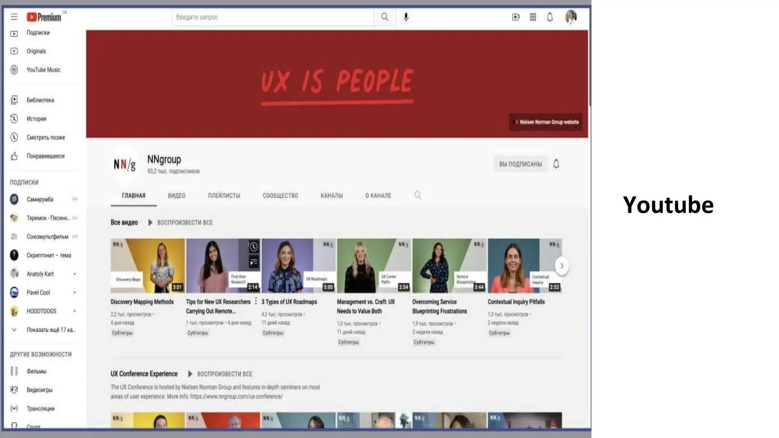This screenshot has height=438, width=779.
Task: Open the create video icon
Action: (516, 17)
